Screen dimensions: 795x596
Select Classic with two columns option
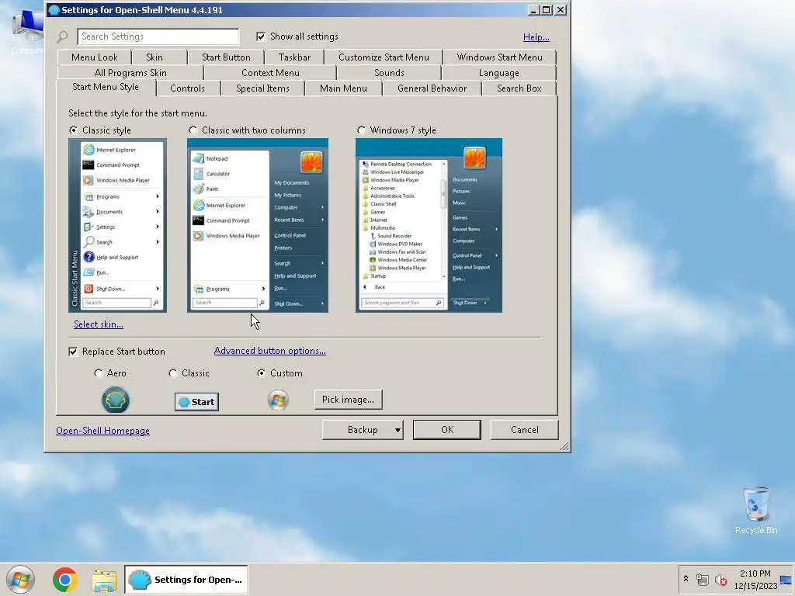coord(193,130)
